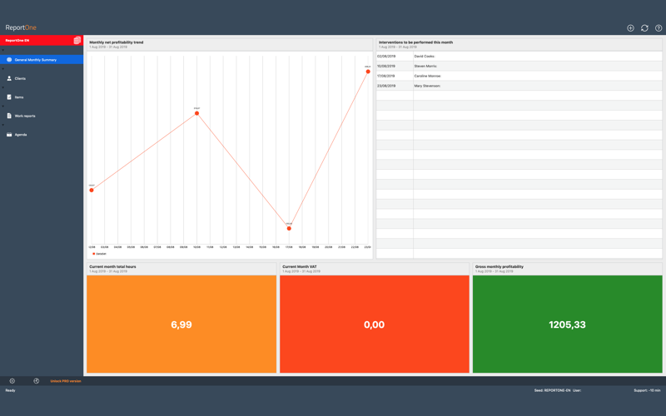Click the refresh icon in the header
666x416 pixels.
point(644,28)
